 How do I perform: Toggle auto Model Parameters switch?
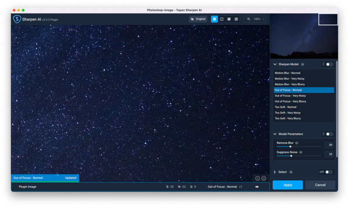tap(329, 134)
